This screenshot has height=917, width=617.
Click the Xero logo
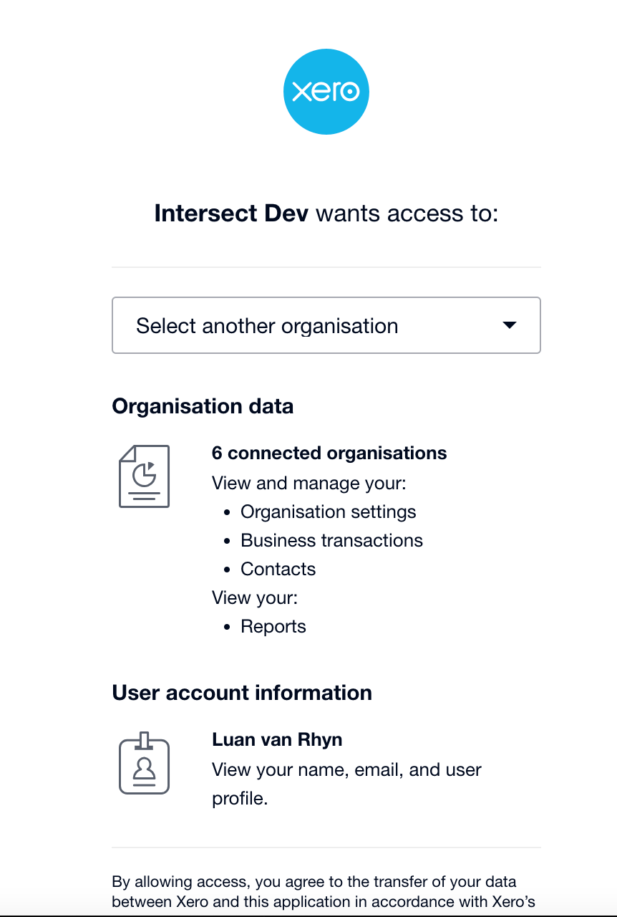pyautogui.click(x=326, y=92)
